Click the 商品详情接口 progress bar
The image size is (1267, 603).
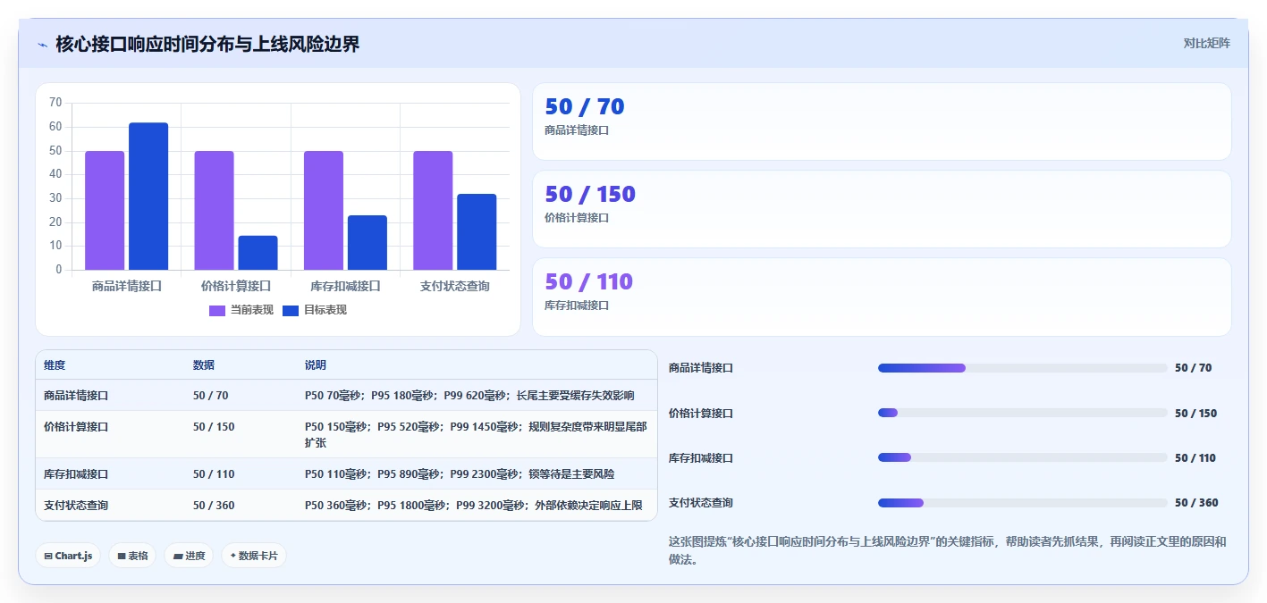1023,368
